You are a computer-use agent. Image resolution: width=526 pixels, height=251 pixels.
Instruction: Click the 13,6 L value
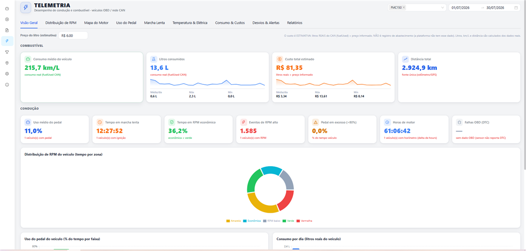click(160, 67)
